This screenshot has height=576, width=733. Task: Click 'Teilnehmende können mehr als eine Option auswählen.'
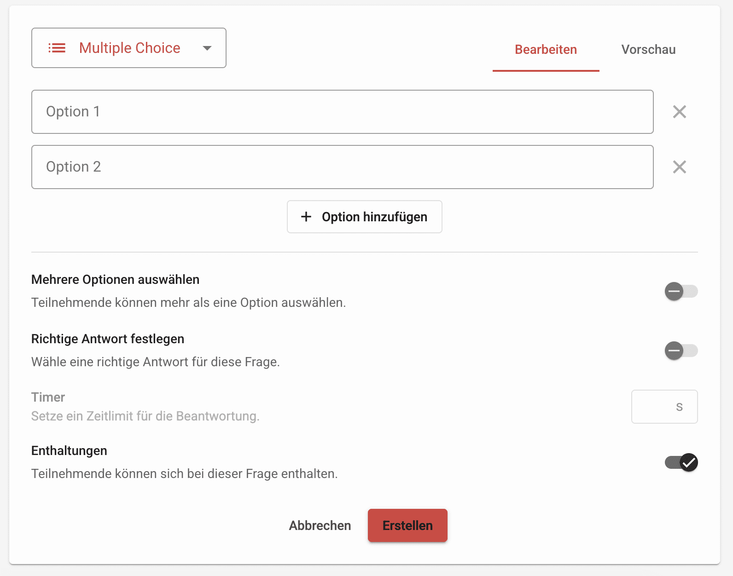pyautogui.click(x=189, y=303)
